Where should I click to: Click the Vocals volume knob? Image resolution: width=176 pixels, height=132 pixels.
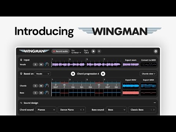click(47, 64)
